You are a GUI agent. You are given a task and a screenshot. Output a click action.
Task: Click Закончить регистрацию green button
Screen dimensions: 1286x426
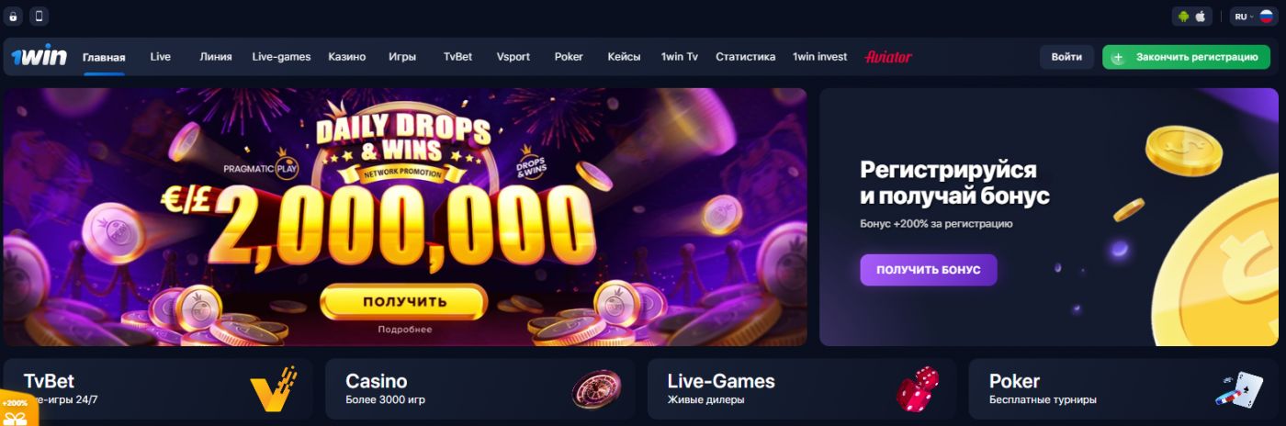coord(1186,57)
